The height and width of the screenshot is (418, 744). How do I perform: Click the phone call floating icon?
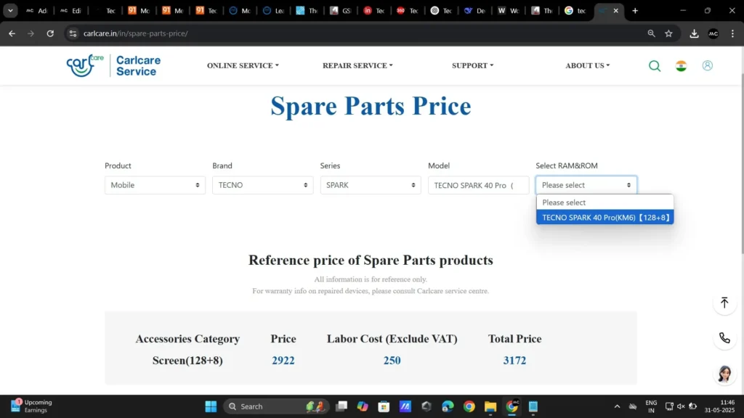tap(724, 337)
